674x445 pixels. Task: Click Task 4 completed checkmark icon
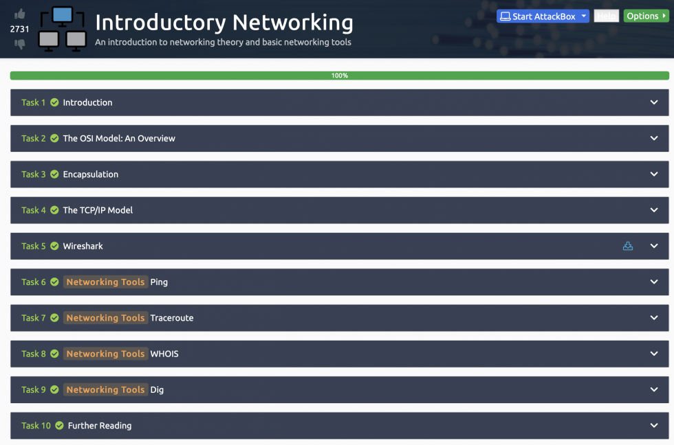click(x=54, y=210)
